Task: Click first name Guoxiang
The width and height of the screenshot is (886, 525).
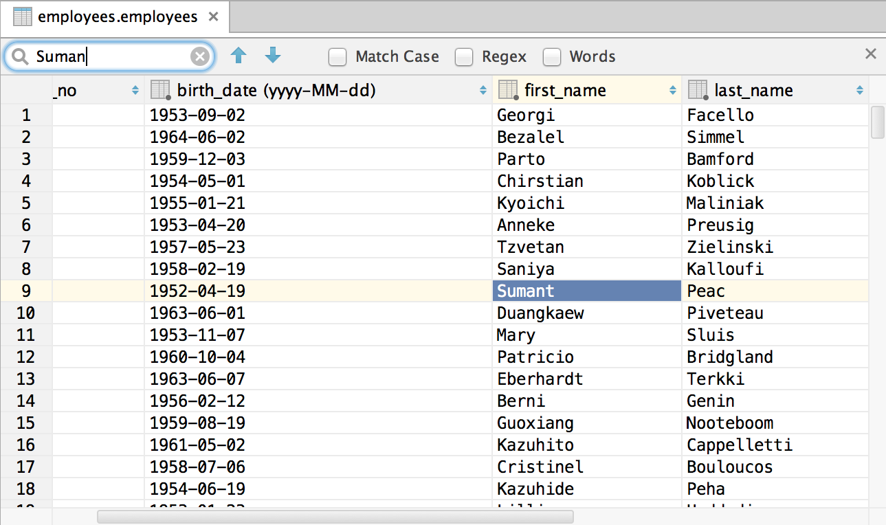Action: 535,423
